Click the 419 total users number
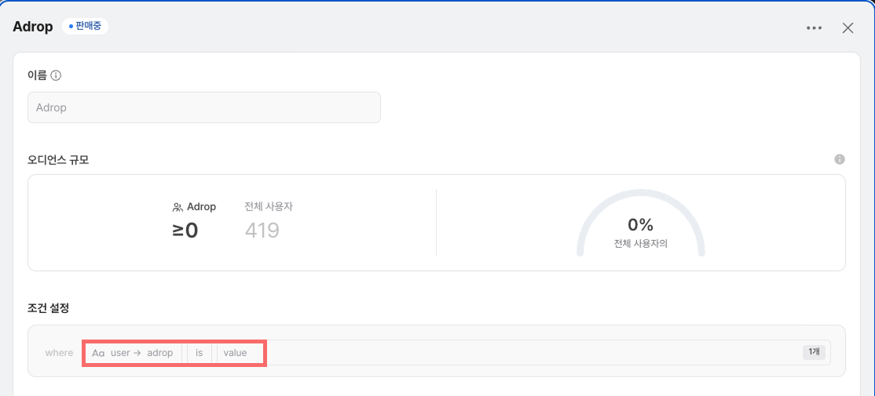Image resolution: width=875 pixels, height=396 pixels. click(262, 231)
